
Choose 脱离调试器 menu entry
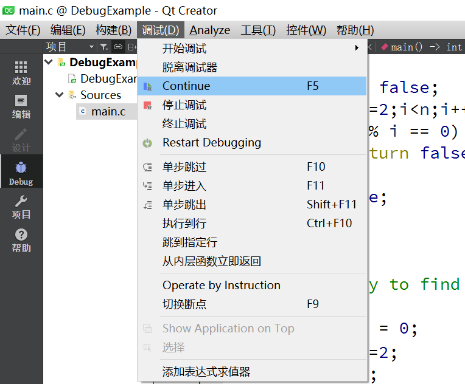(252, 67)
